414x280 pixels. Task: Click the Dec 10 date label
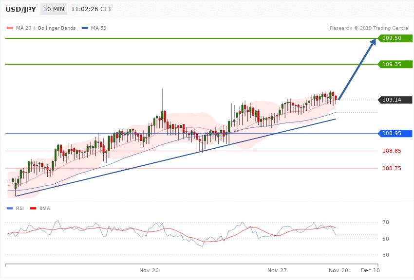pos(370,270)
